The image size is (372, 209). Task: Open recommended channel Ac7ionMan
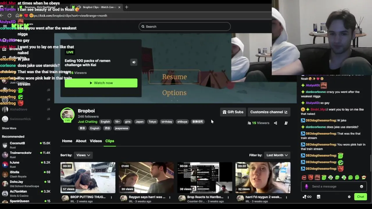point(26,193)
